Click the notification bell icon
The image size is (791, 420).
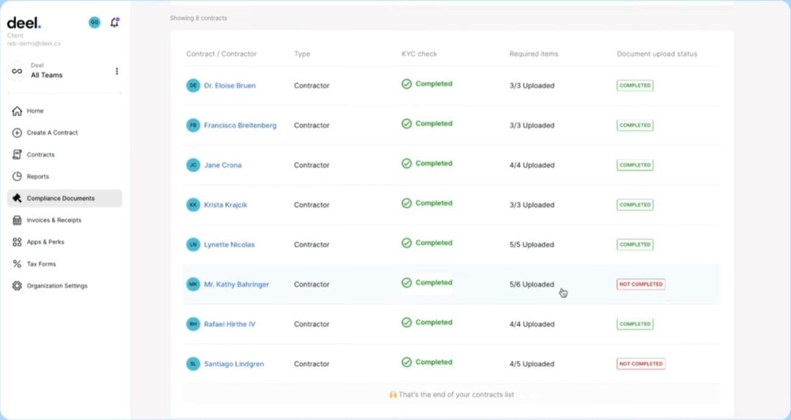pos(114,23)
